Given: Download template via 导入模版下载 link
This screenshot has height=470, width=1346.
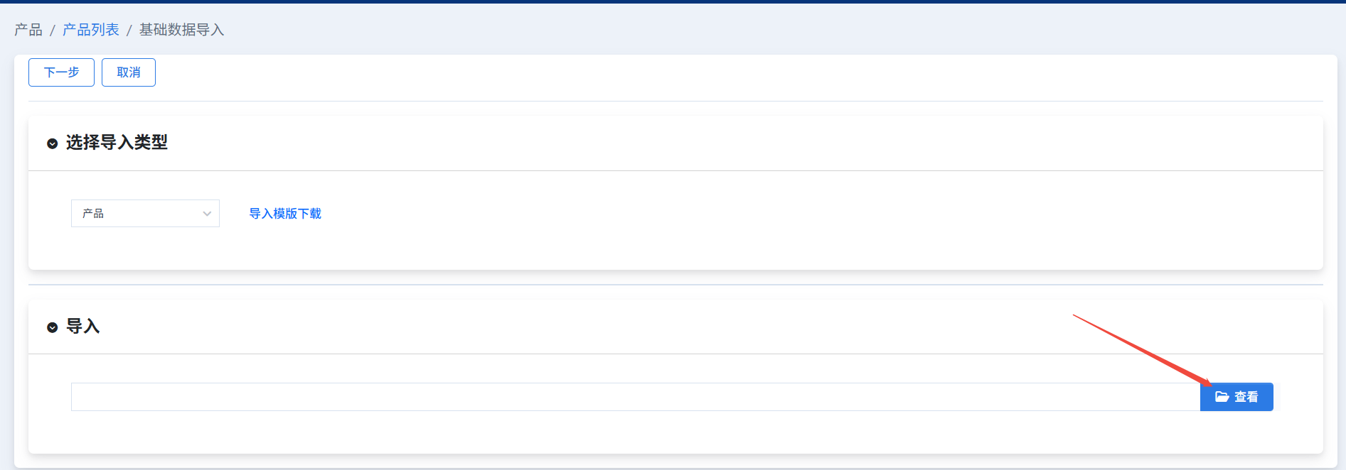Looking at the screenshot, I should pos(285,214).
